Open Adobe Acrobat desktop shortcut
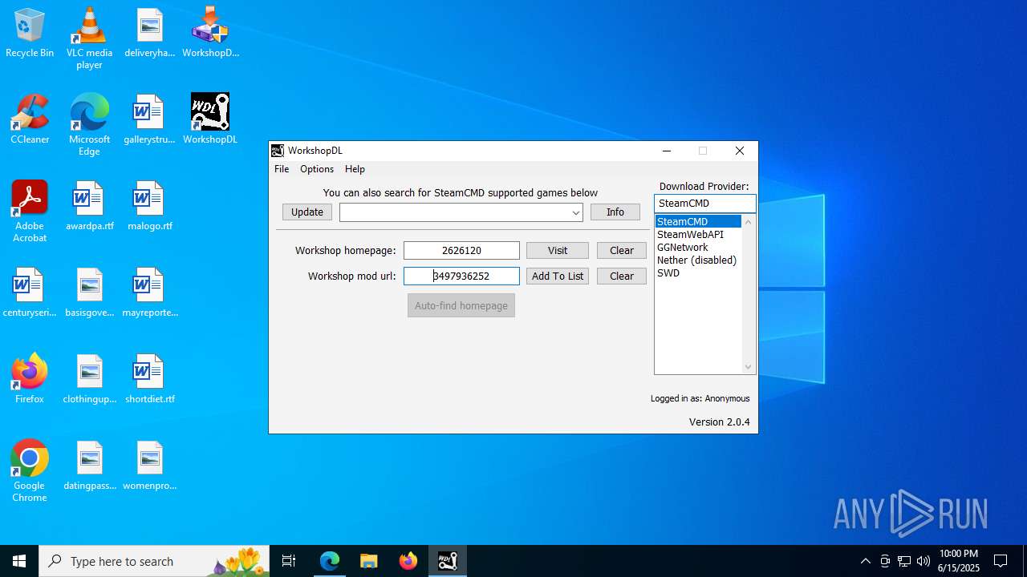 (30, 212)
